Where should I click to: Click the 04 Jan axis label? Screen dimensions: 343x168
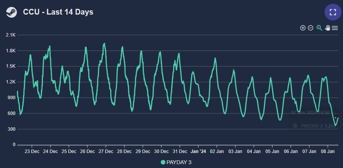pyautogui.click(x=254, y=151)
